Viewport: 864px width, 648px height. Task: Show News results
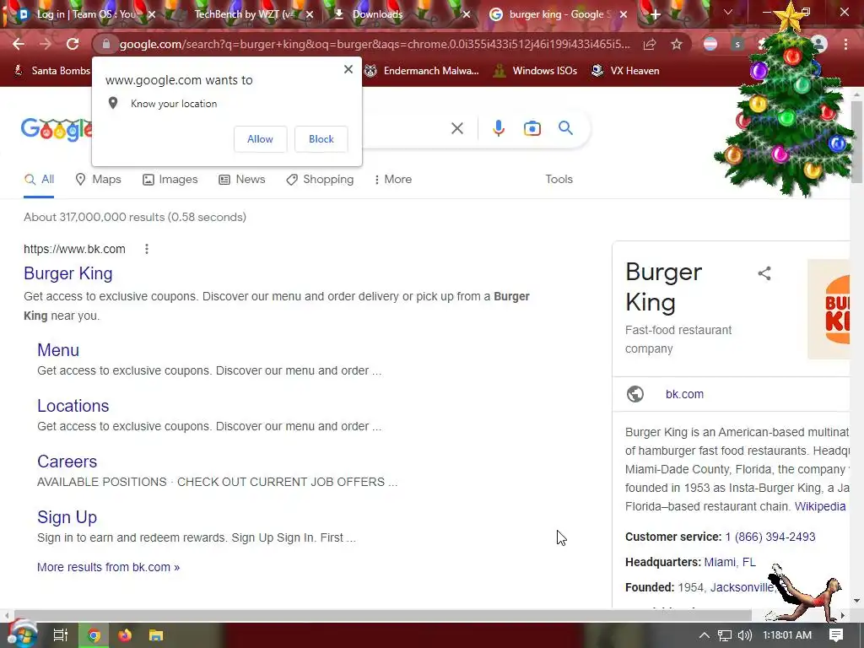242,180
